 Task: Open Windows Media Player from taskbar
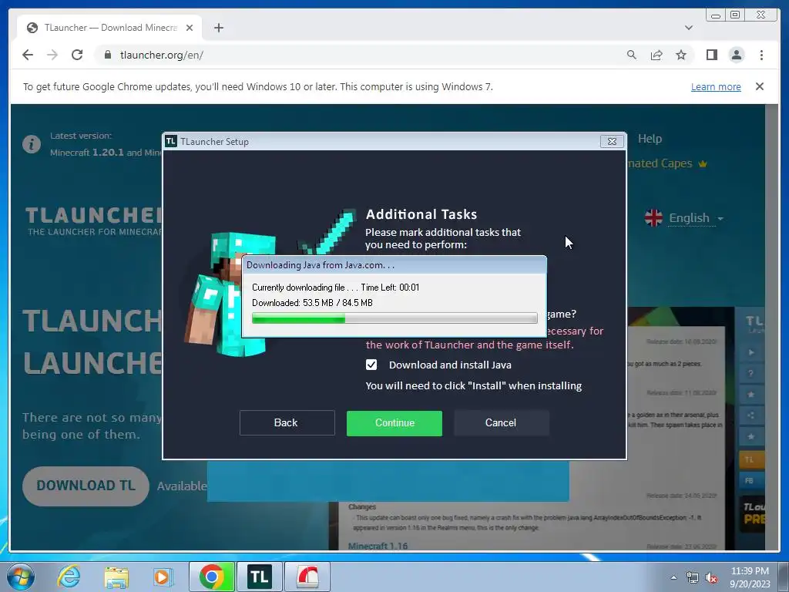click(163, 577)
